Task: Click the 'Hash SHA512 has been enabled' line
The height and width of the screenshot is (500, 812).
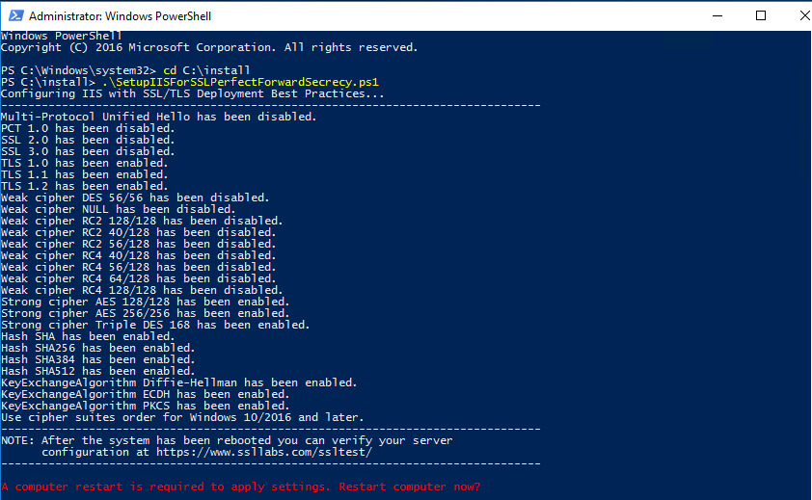Action: pos(97,371)
